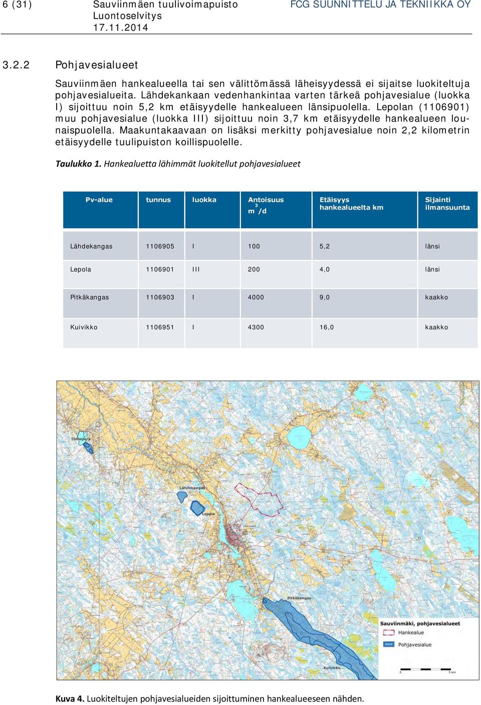
Task: Click the header text "FCG SUUNNITTELU JA TEKNIIKKA OY"
Action: pos(380,5)
